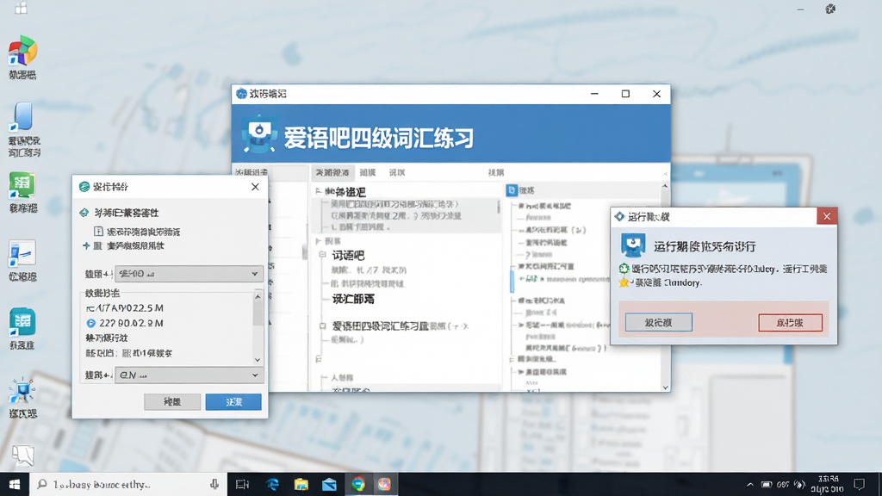The image size is (882, 496).
Task: Click the green badge icon in the alert message
Action: [x=624, y=269]
